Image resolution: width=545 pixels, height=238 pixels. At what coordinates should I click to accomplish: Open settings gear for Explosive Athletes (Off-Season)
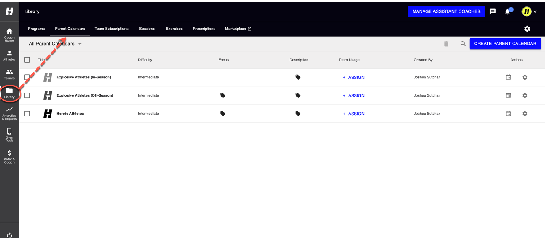[x=525, y=95]
